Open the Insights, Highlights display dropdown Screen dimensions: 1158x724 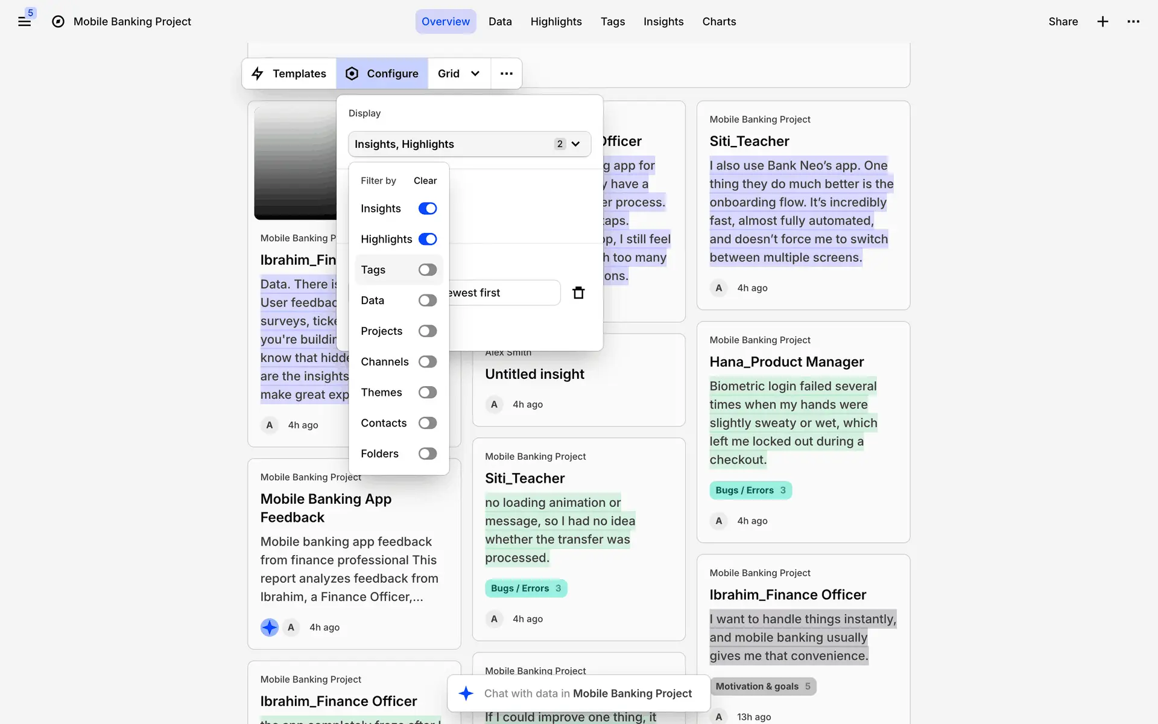pyautogui.click(x=469, y=144)
